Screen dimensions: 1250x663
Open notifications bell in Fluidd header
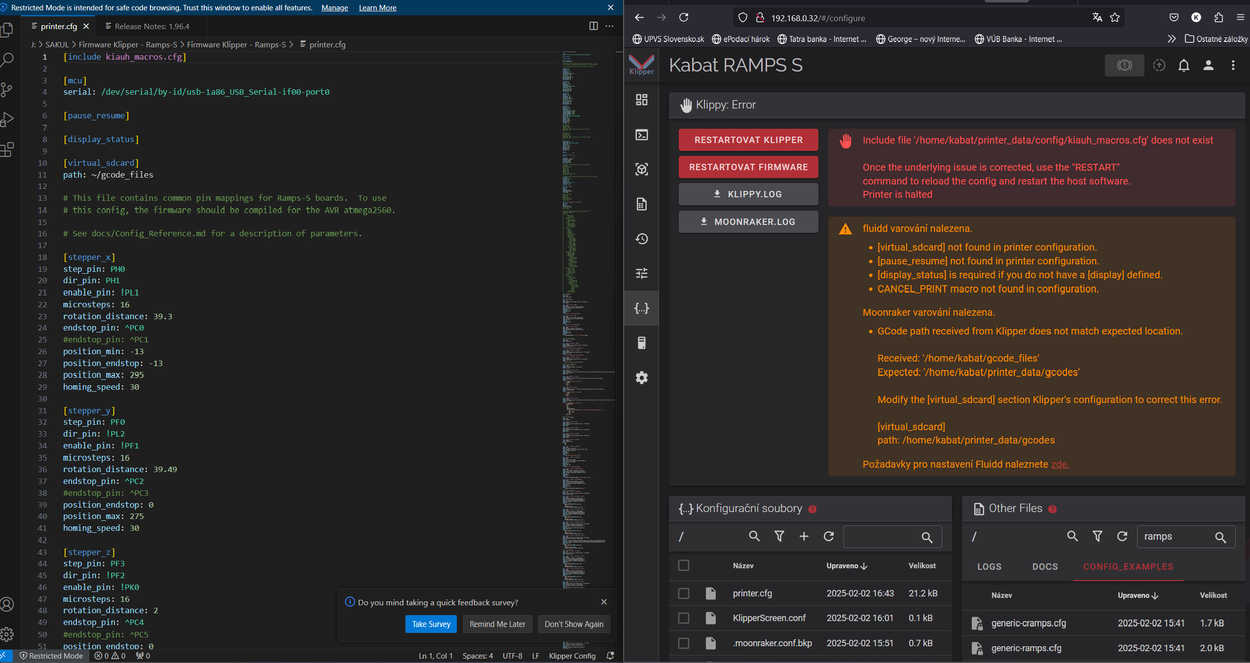click(x=1183, y=65)
